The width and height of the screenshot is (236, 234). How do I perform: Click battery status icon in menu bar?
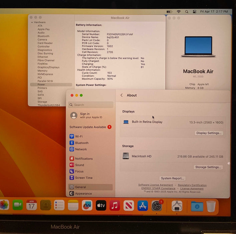(169, 12)
